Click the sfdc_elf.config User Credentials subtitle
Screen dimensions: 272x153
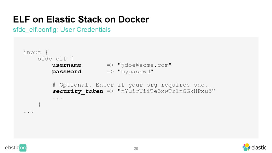62,30
